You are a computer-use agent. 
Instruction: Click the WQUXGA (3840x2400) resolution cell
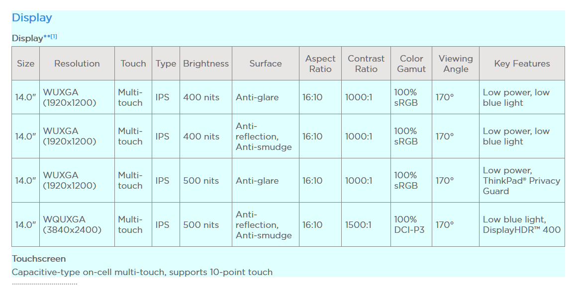click(x=77, y=224)
